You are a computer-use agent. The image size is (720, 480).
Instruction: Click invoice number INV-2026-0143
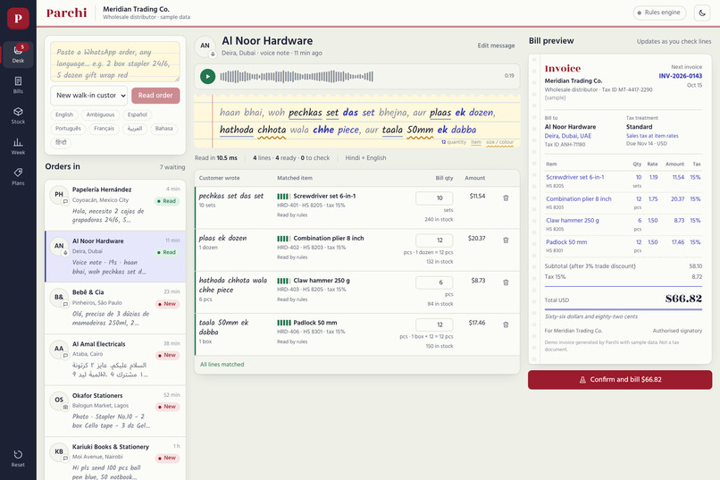(680, 76)
